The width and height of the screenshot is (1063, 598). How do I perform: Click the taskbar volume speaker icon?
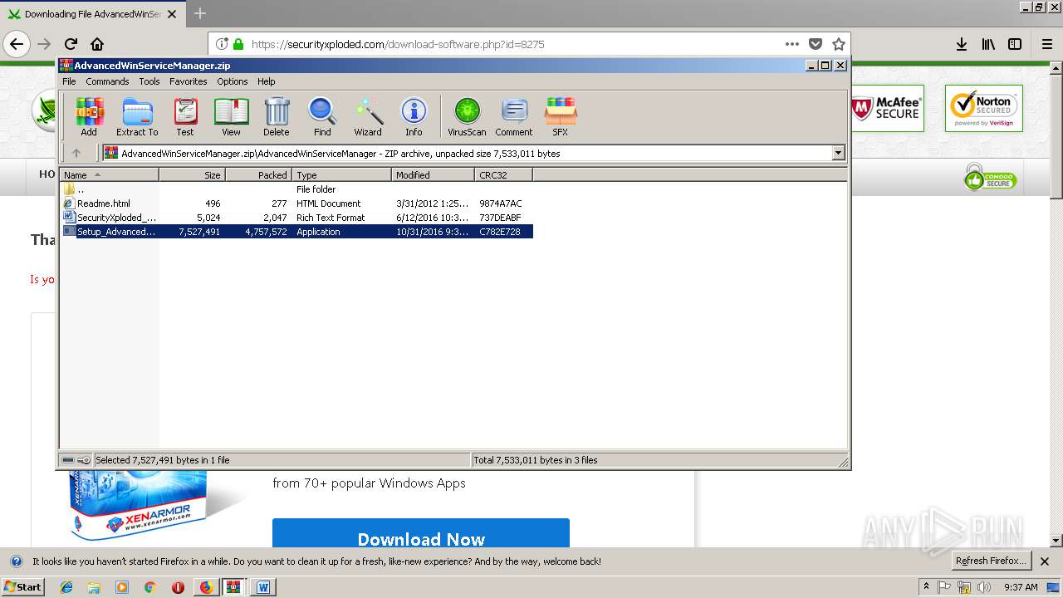tap(983, 587)
